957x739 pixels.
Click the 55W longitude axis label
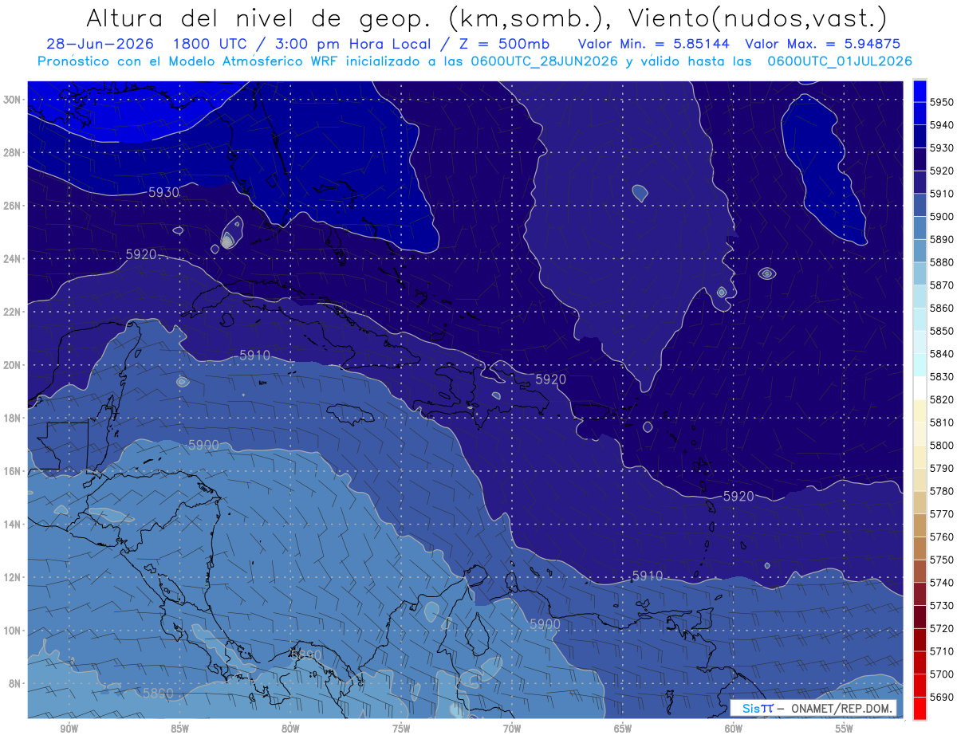point(845,729)
